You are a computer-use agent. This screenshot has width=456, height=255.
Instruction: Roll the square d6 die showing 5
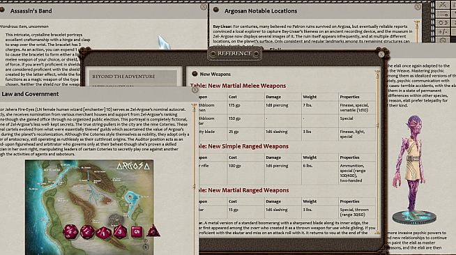pos(137,232)
